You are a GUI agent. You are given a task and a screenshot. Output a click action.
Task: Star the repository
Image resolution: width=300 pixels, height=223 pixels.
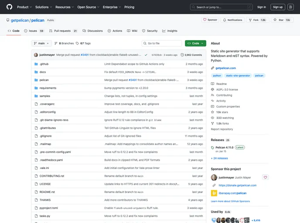(x=282, y=20)
